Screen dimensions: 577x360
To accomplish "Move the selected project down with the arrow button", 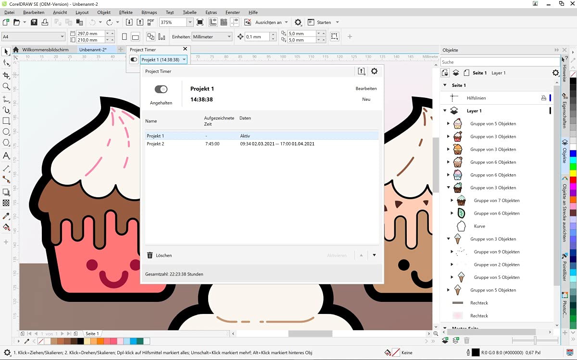I will coord(374,255).
